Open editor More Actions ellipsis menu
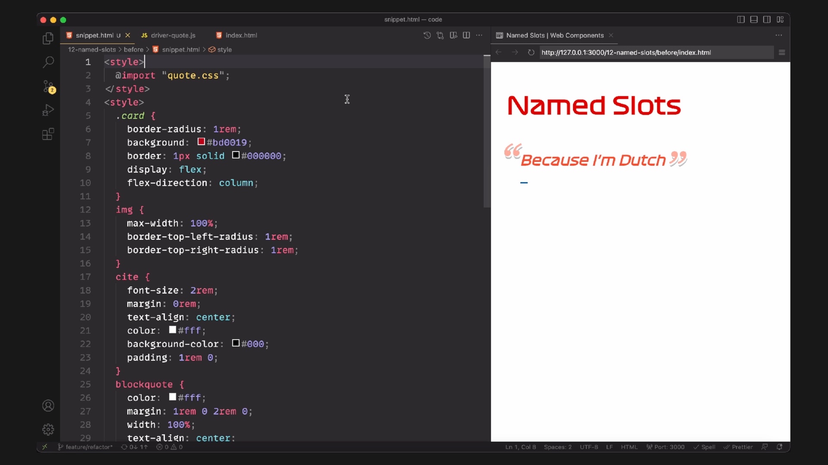This screenshot has width=828, height=465. pos(479,35)
